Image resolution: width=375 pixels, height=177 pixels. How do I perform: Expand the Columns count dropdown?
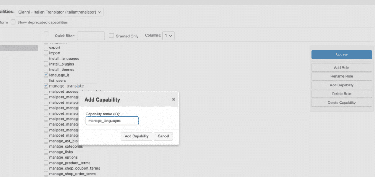(168, 36)
